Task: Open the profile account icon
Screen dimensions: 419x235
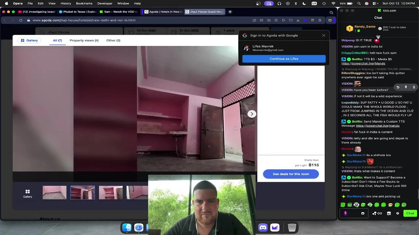Action: (320, 20)
